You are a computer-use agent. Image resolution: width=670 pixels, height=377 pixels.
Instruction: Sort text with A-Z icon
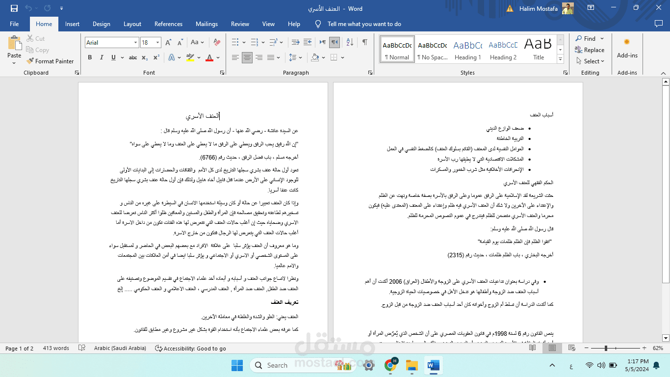(350, 42)
